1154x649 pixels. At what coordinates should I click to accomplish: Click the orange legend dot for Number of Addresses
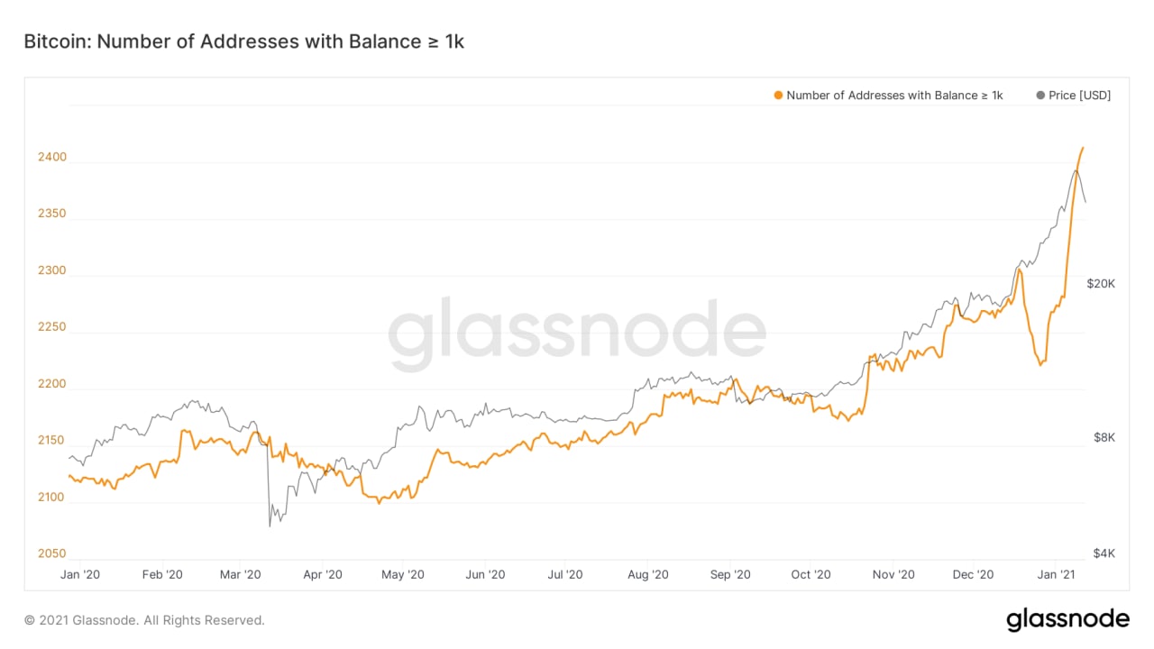[x=778, y=96]
